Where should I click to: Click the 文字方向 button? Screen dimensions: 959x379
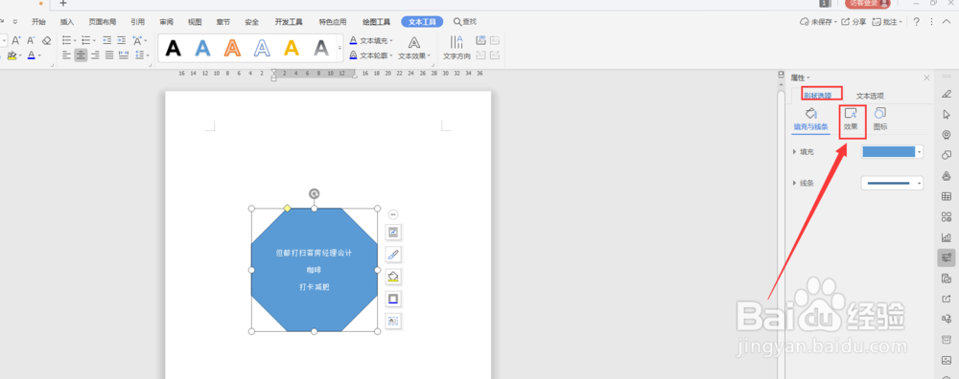[x=456, y=48]
